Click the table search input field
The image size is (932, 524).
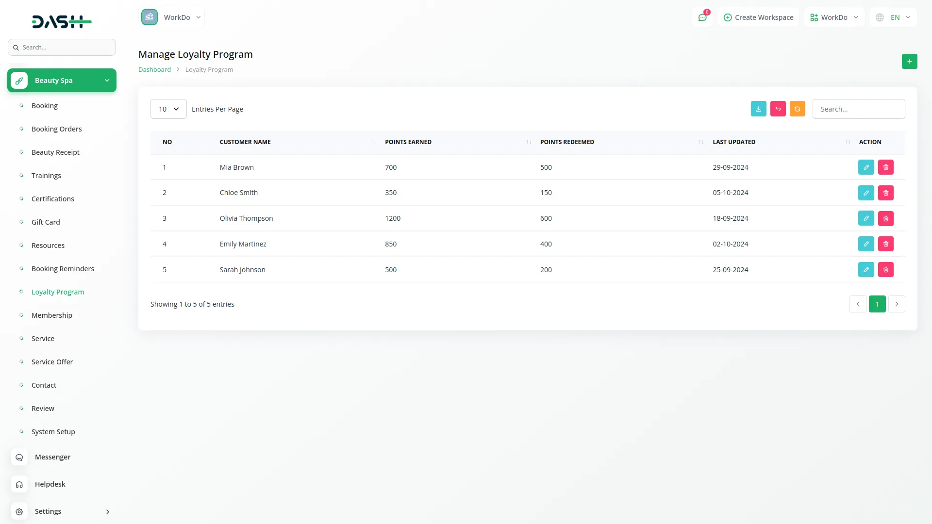point(858,109)
